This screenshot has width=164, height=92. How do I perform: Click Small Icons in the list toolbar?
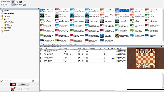click(x=59, y=44)
